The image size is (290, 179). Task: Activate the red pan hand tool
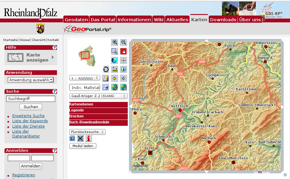click(124, 51)
